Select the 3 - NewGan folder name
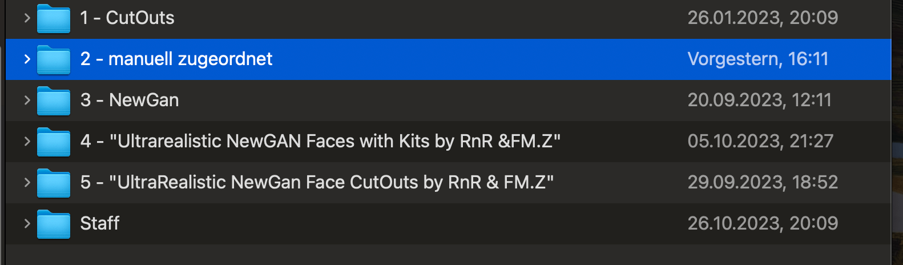 [130, 100]
